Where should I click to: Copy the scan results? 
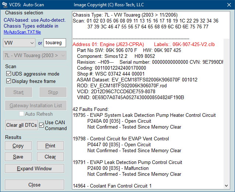pos(18,146)
